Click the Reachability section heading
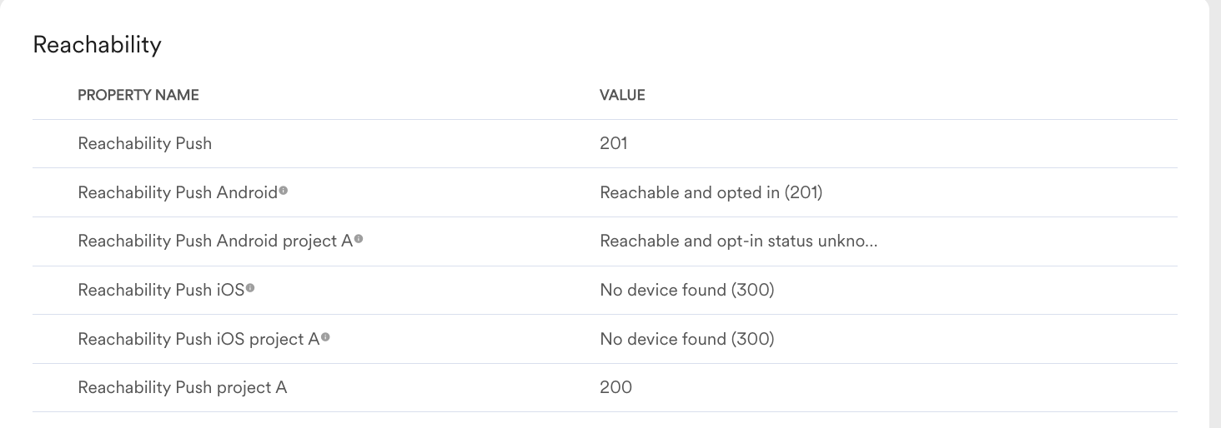This screenshot has height=428, width=1221. tap(97, 44)
